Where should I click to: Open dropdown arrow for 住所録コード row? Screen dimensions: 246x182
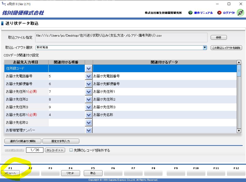point(89,69)
